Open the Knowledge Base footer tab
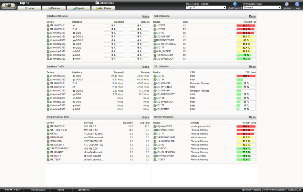Image resolution: width=303 pixels, height=192 pixels. [x=38, y=190]
